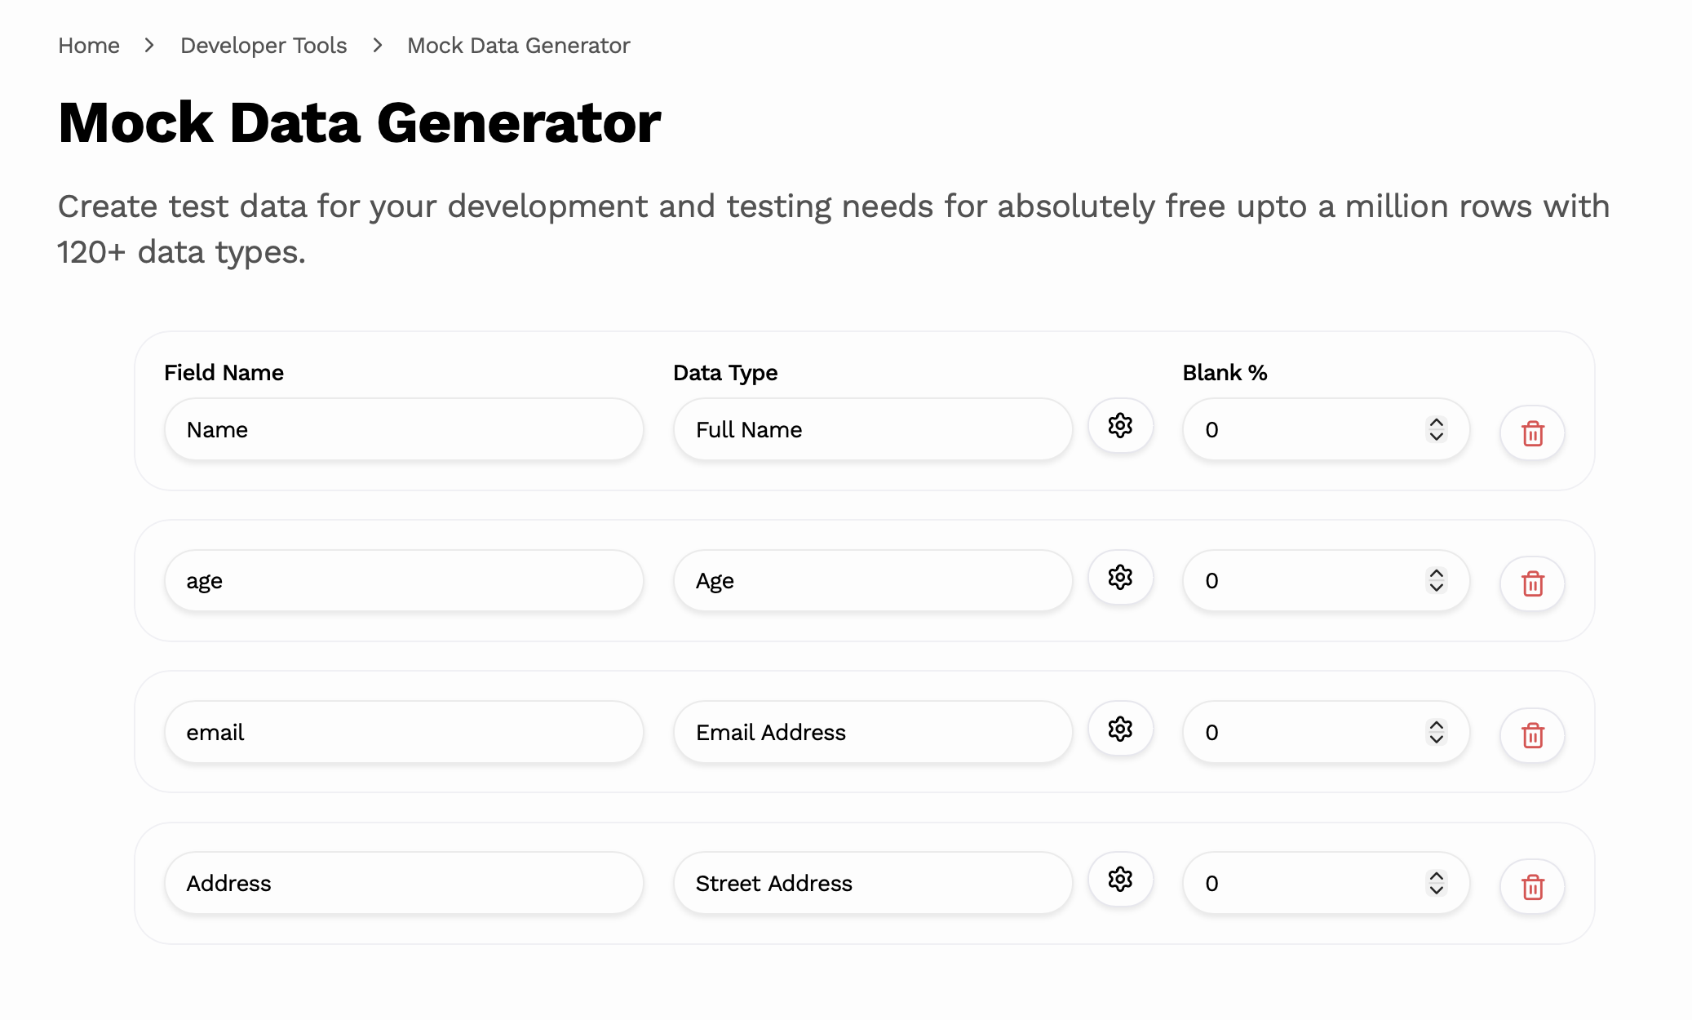The image size is (1692, 1020).
Task: Increment Blank % for the Name field
Action: pos(1437,423)
